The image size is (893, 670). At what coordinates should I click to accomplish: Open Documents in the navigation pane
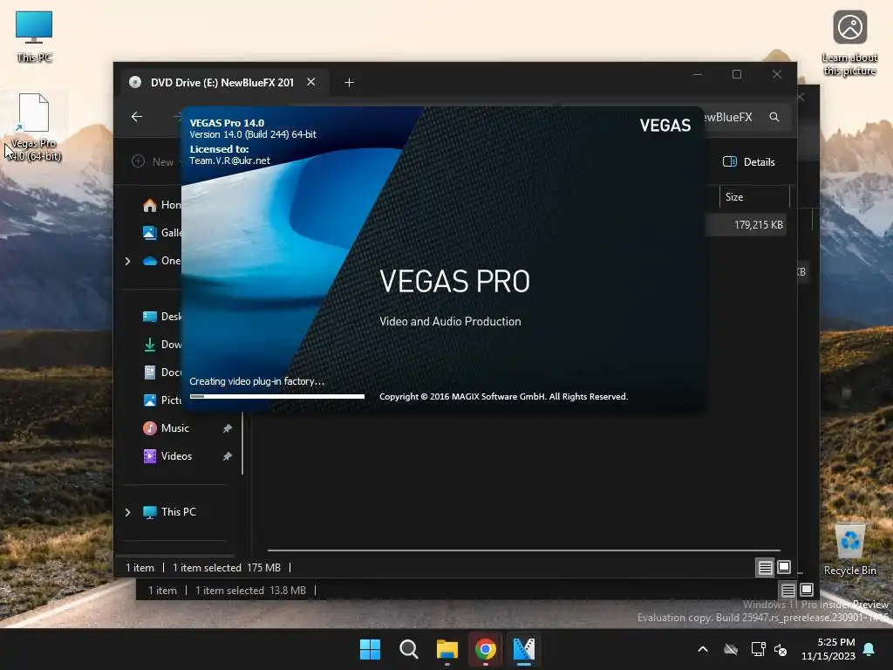pyautogui.click(x=161, y=372)
